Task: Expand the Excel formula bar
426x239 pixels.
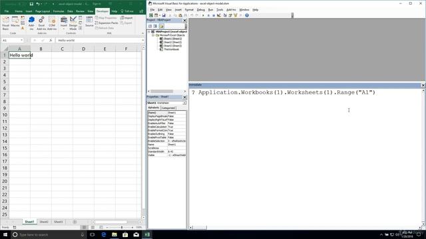Action: (142, 40)
